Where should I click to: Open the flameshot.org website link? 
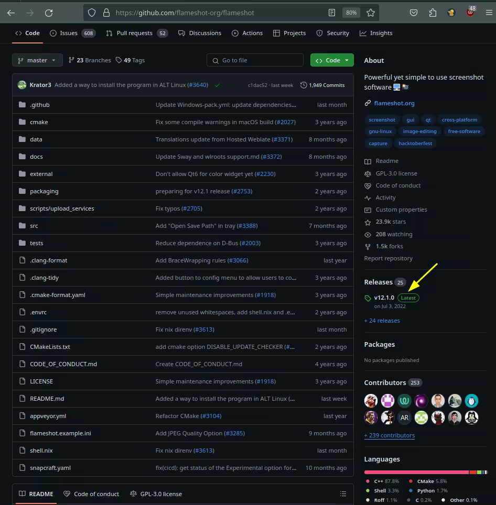coord(394,103)
